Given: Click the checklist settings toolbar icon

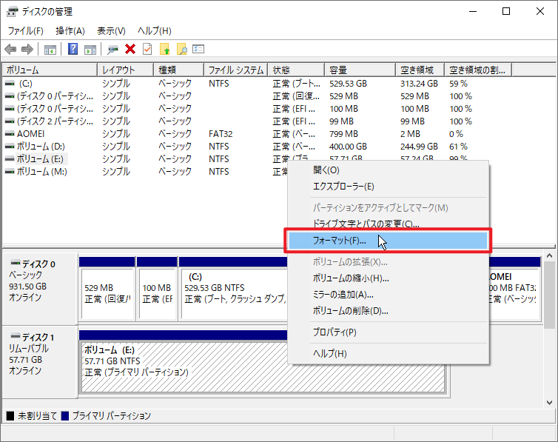Looking at the screenshot, I should 198,50.
